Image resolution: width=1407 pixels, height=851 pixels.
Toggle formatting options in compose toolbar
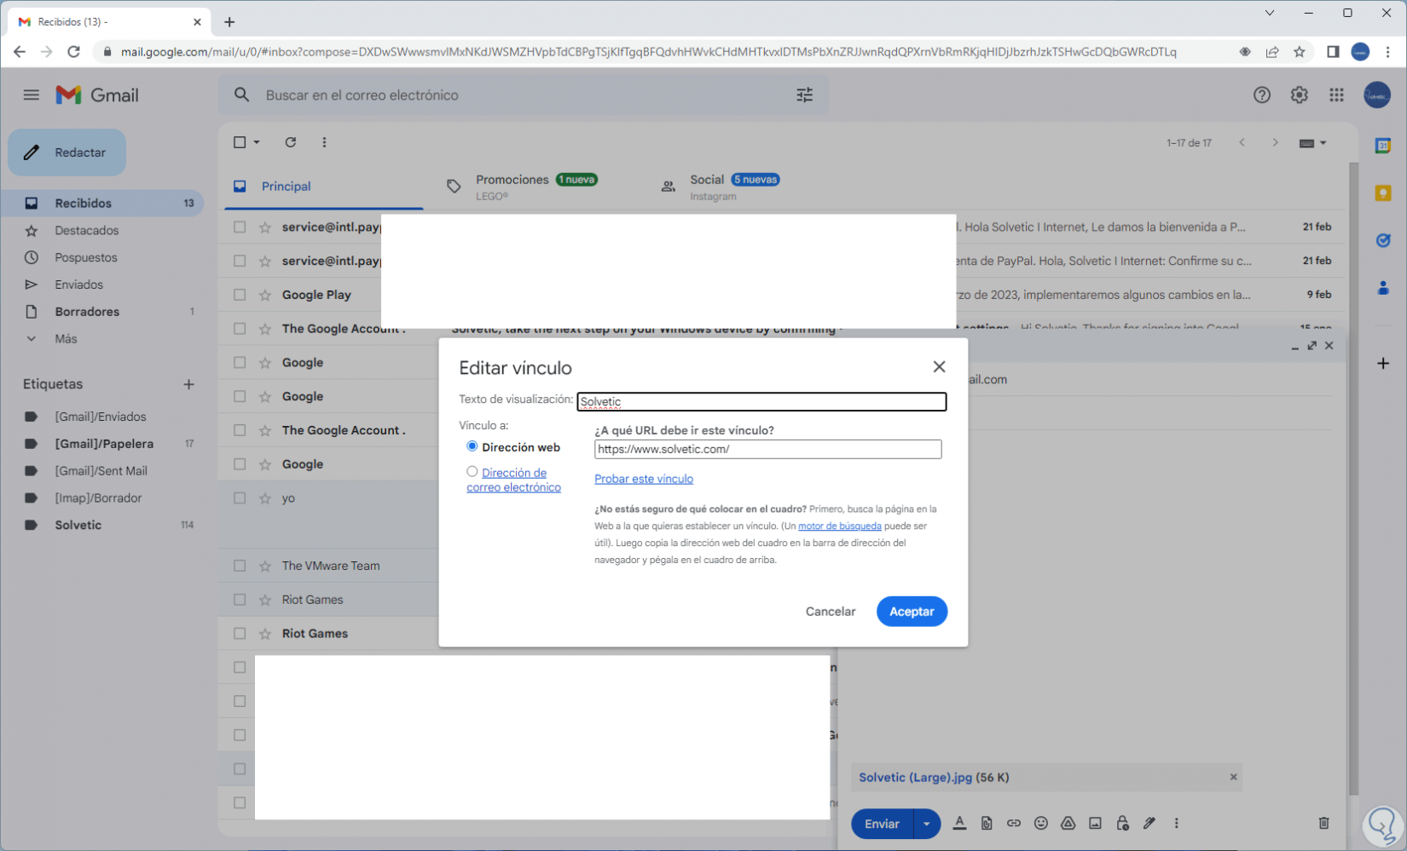[959, 823]
